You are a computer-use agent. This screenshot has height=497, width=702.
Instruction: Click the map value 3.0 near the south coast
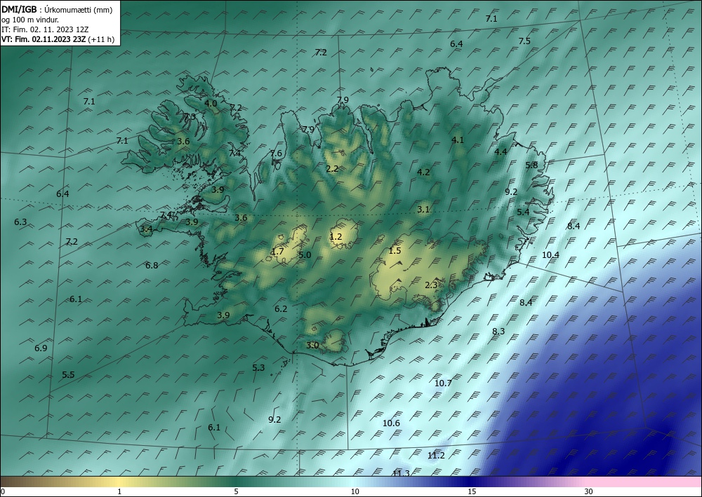[x=312, y=345]
